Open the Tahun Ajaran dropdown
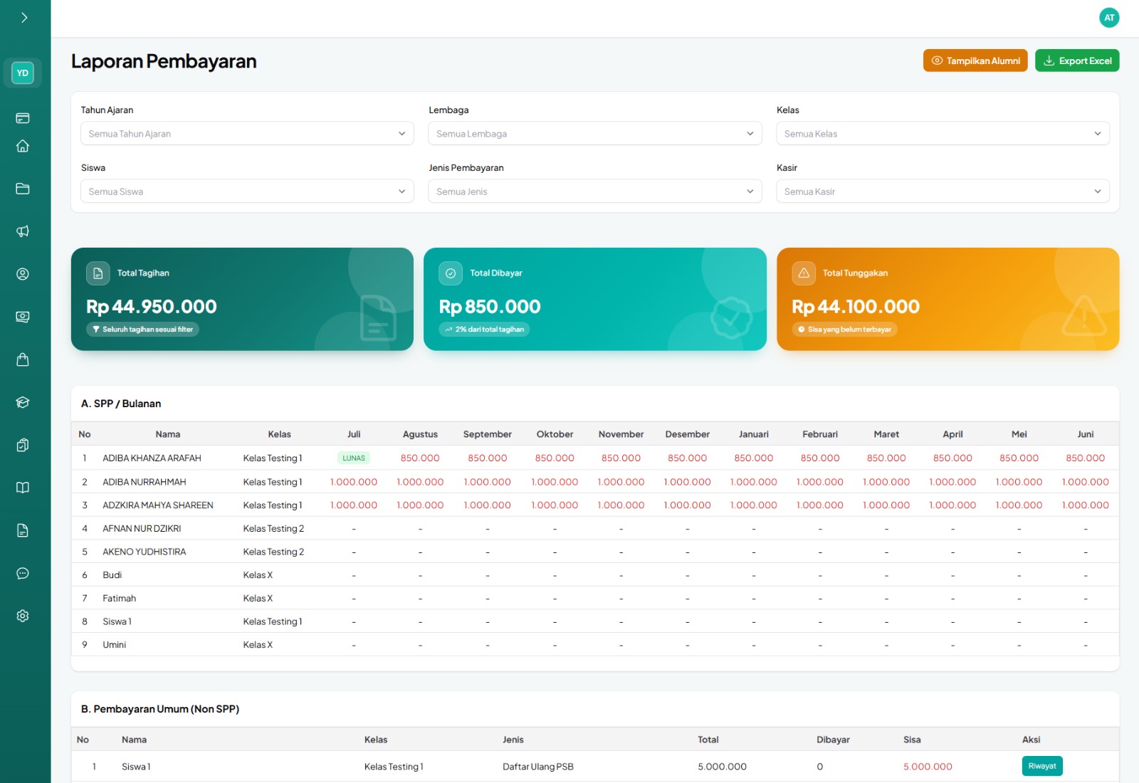The width and height of the screenshot is (1139, 783). coord(247,133)
